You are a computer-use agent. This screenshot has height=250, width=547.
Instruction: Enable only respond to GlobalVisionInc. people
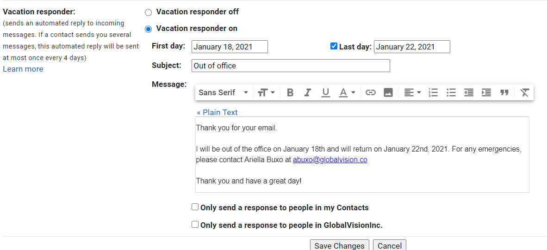tap(195, 225)
